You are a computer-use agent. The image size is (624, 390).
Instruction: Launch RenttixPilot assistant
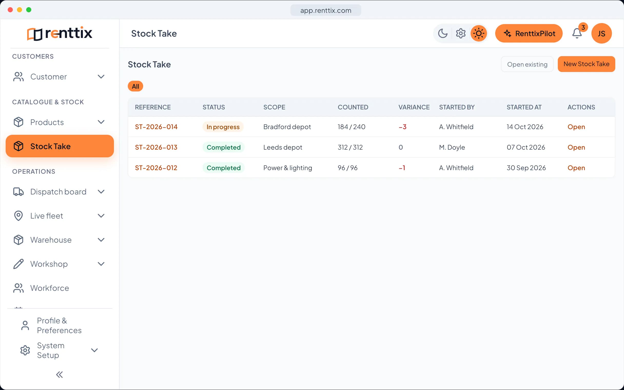click(x=529, y=34)
